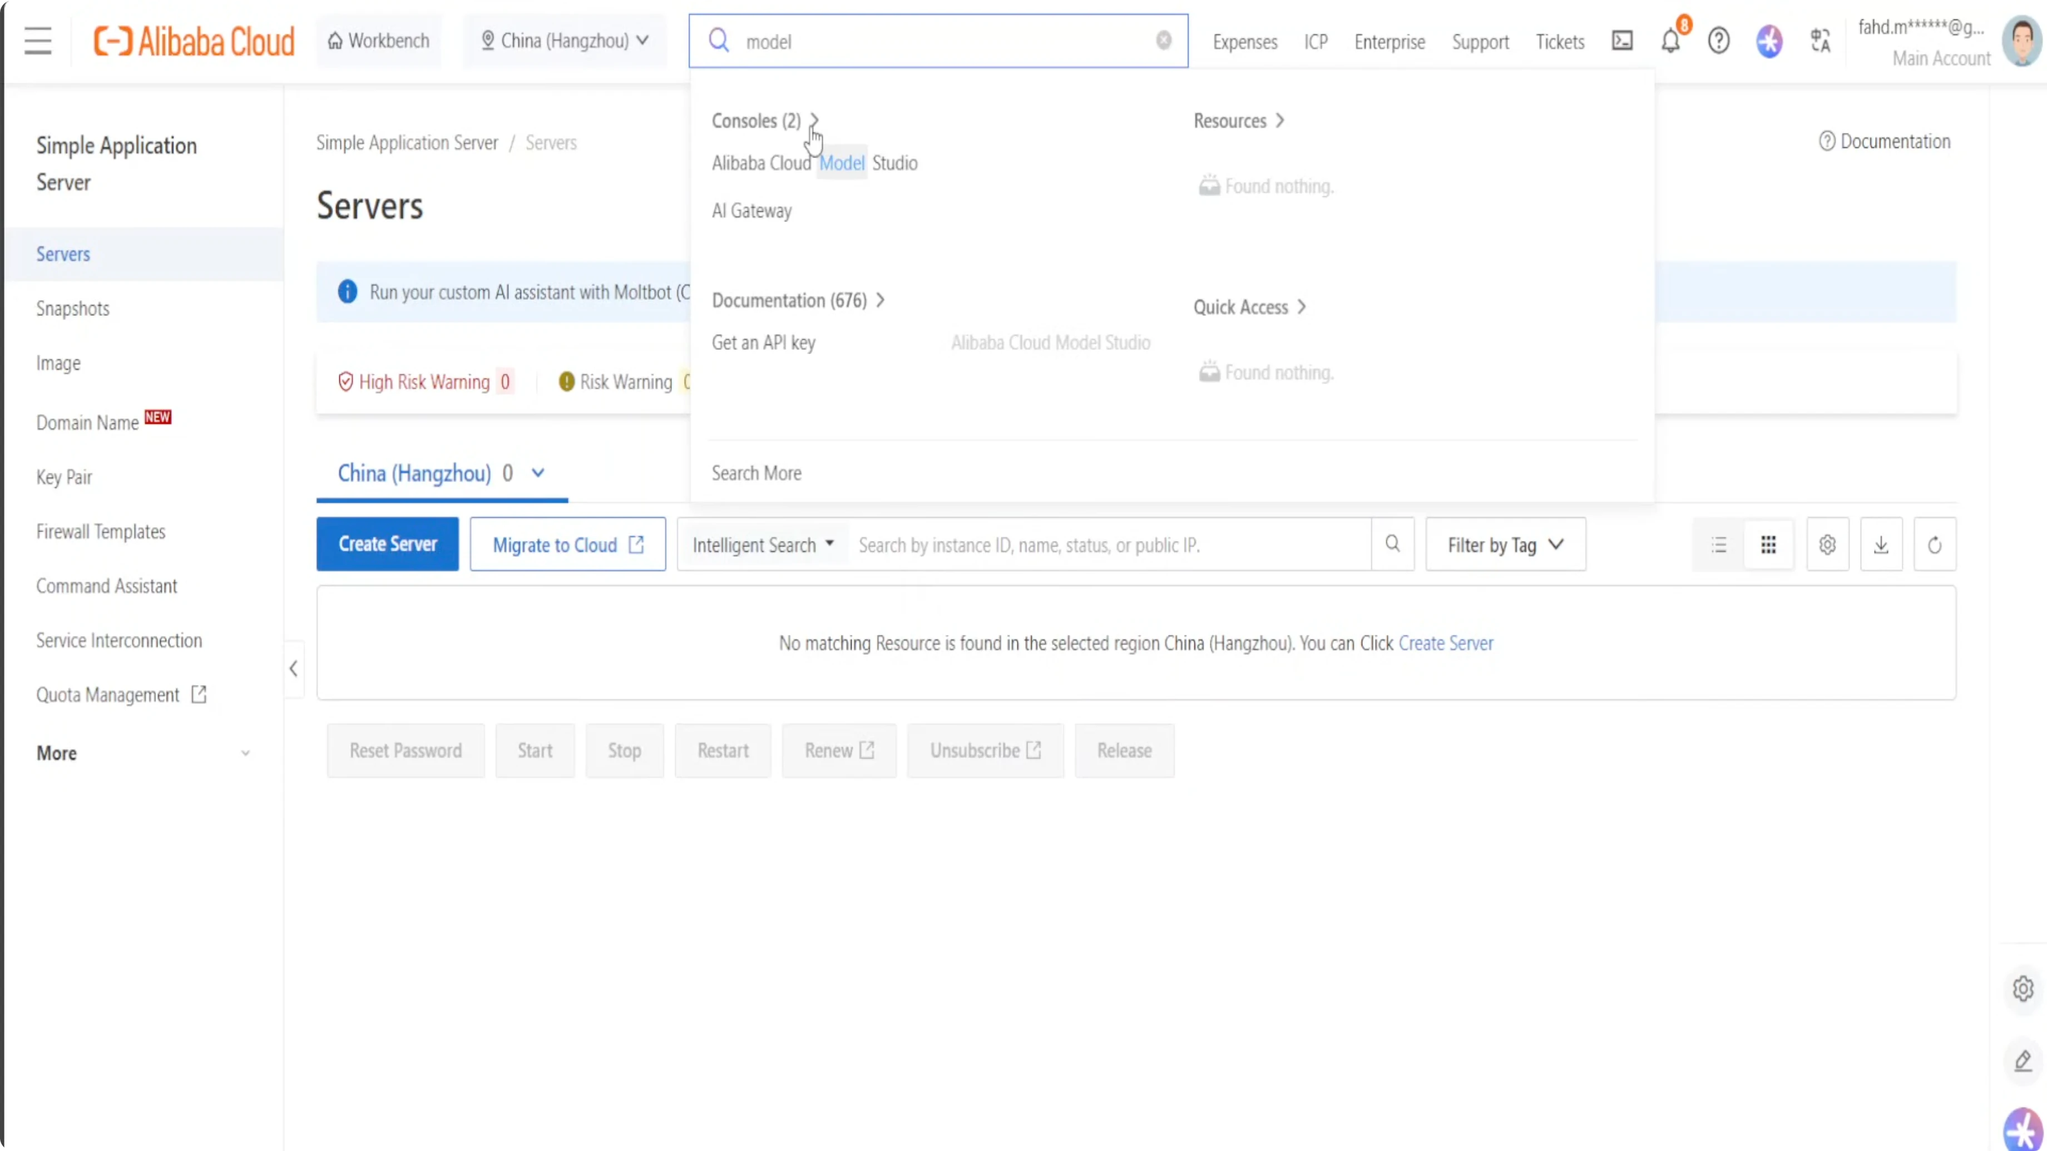Image resolution: width=2047 pixels, height=1151 pixels.
Task: Switch to grid card view layout
Action: click(x=1768, y=545)
